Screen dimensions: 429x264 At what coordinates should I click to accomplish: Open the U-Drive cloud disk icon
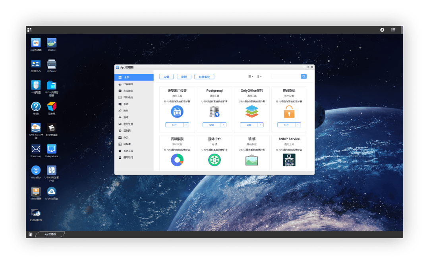coord(51,191)
